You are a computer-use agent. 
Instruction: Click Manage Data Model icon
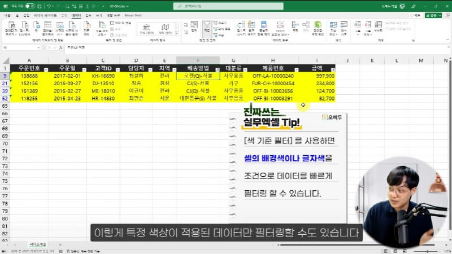[318, 28]
